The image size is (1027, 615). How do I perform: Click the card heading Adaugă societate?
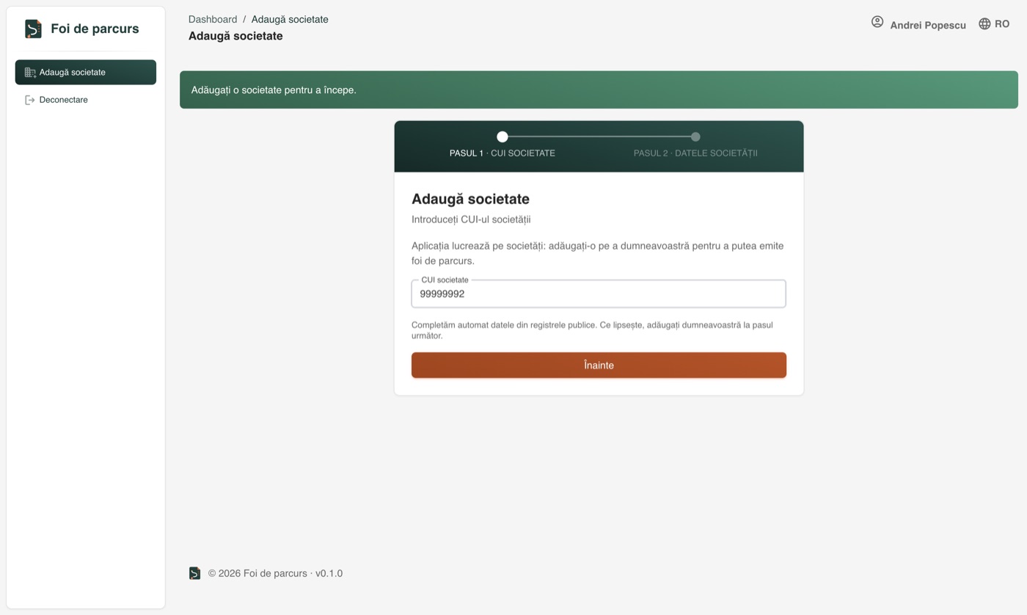point(470,199)
